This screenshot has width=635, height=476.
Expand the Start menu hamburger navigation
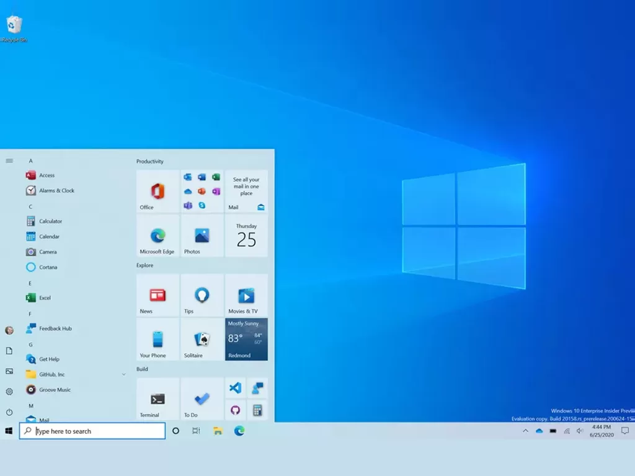point(9,161)
